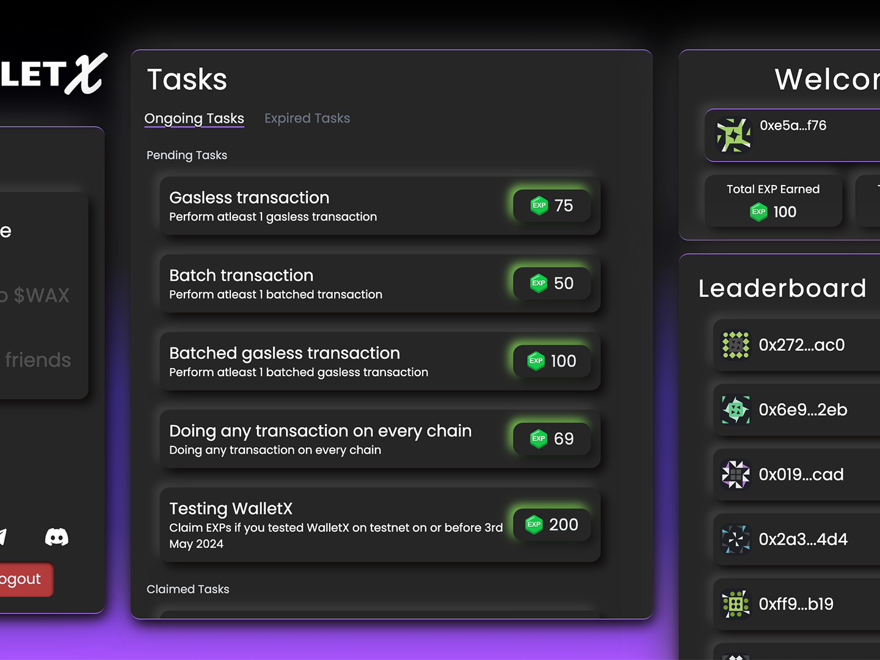Select leaderboard address 0x272...ac0

(x=801, y=345)
